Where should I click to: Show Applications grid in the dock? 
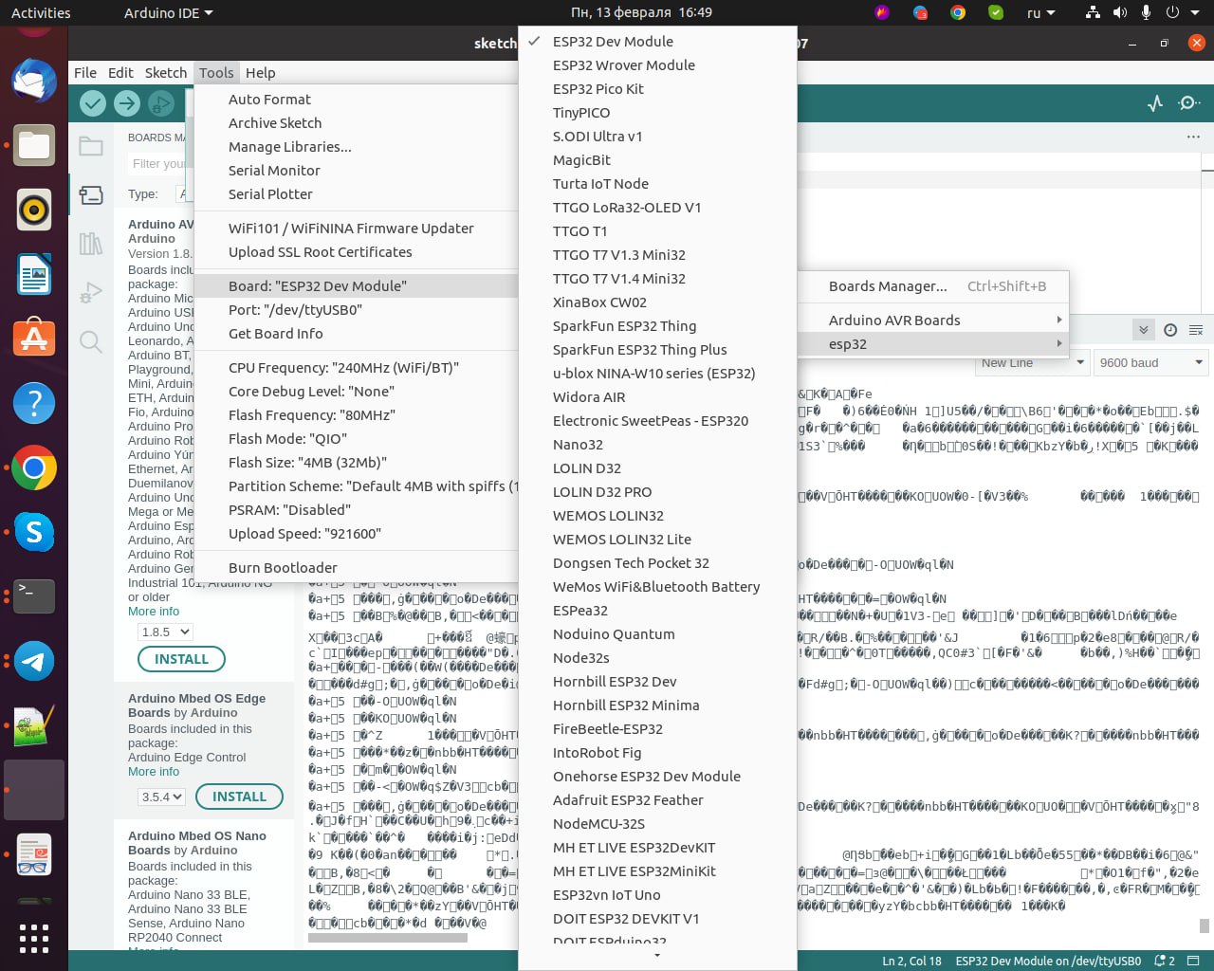point(34,938)
